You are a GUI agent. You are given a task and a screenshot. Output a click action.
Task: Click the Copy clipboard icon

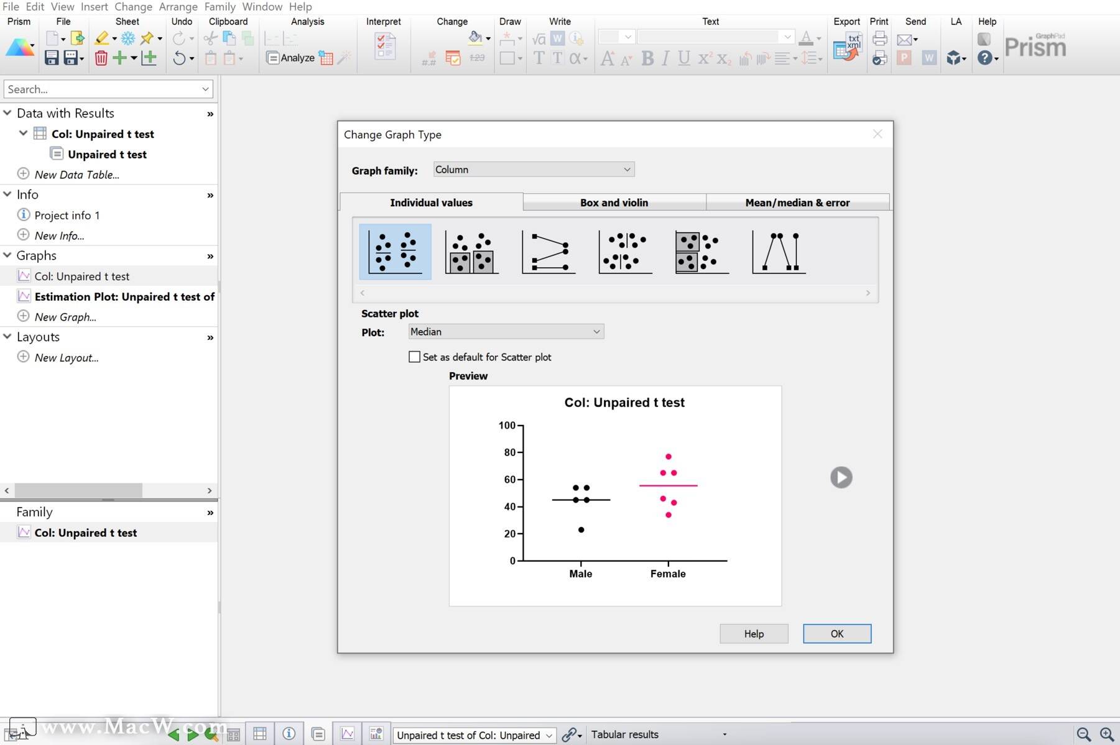coord(229,39)
